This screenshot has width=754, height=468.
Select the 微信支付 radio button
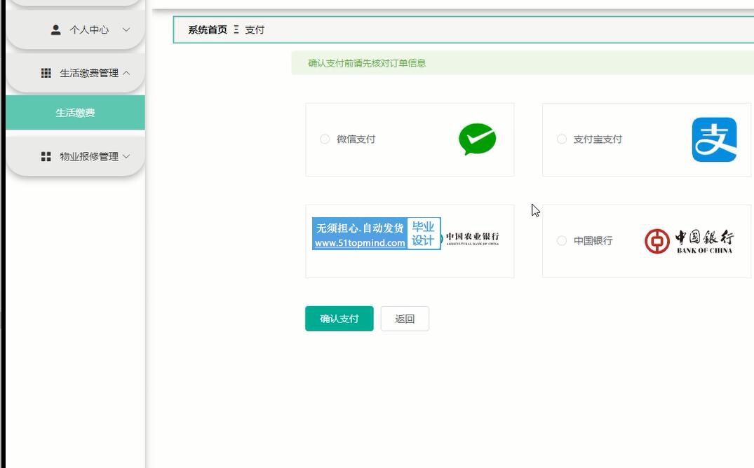tap(325, 139)
